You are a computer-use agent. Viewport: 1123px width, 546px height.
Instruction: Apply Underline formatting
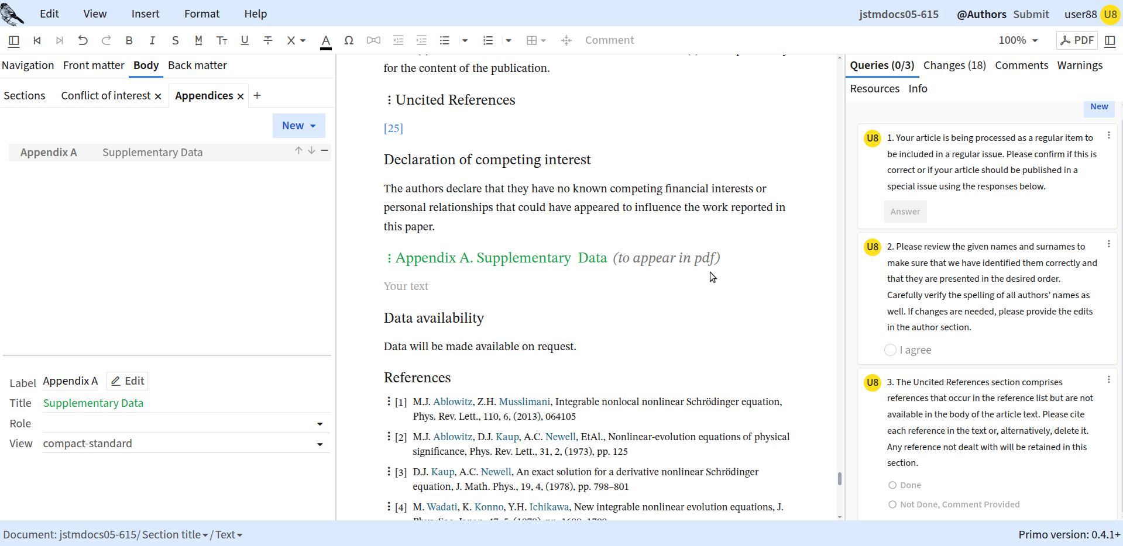click(x=245, y=40)
